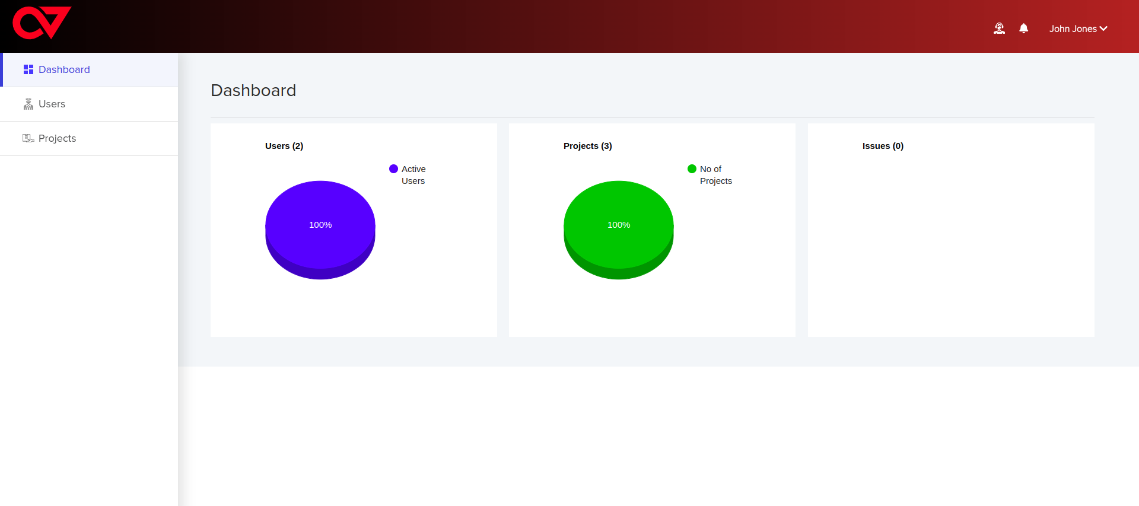Toggle the Active Users purple legend dot
This screenshot has height=506, width=1139.
(393, 169)
